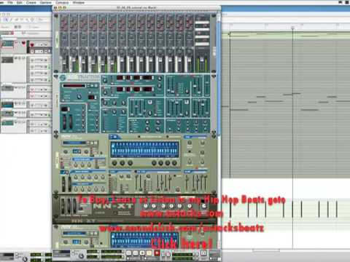Open the Window menu
The height and width of the screenshot is (262, 350).
(x=78, y=2)
